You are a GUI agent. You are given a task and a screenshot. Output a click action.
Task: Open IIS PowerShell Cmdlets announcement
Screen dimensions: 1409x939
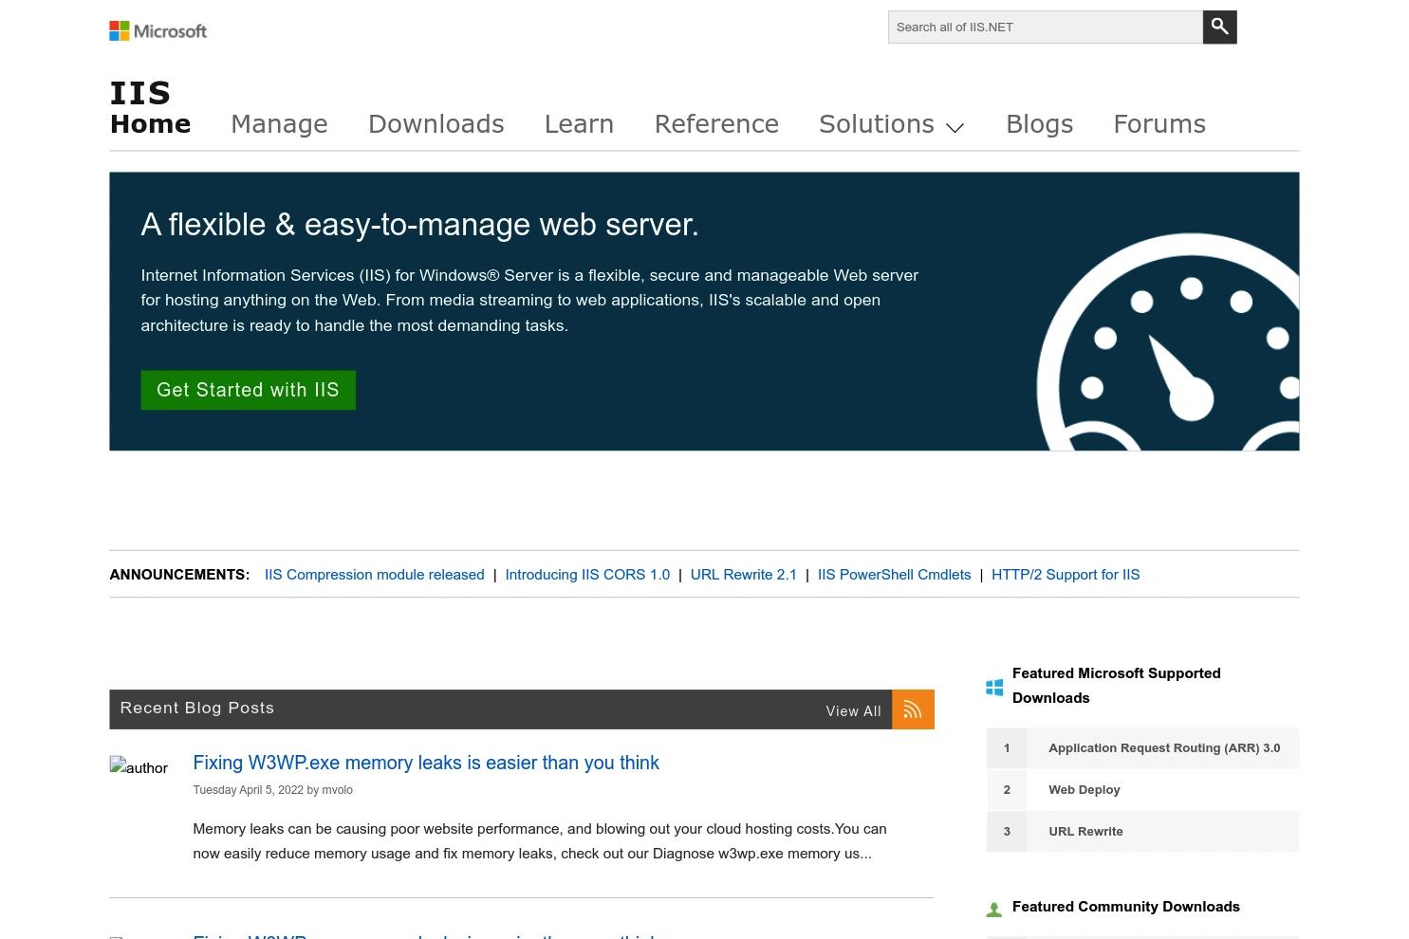pos(894,575)
